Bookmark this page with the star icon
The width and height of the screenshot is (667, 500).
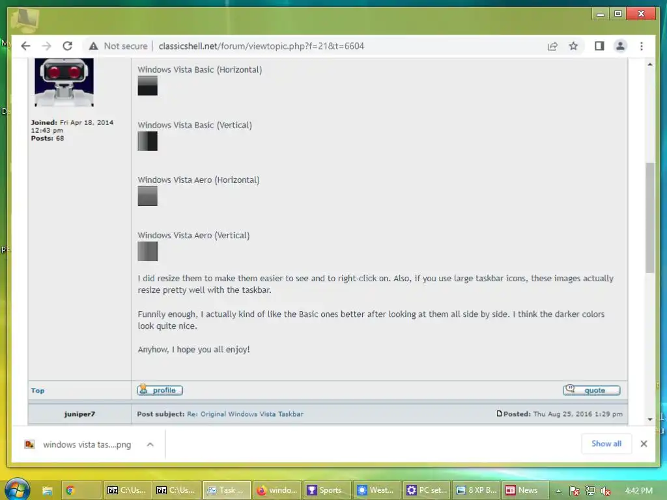[573, 46]
